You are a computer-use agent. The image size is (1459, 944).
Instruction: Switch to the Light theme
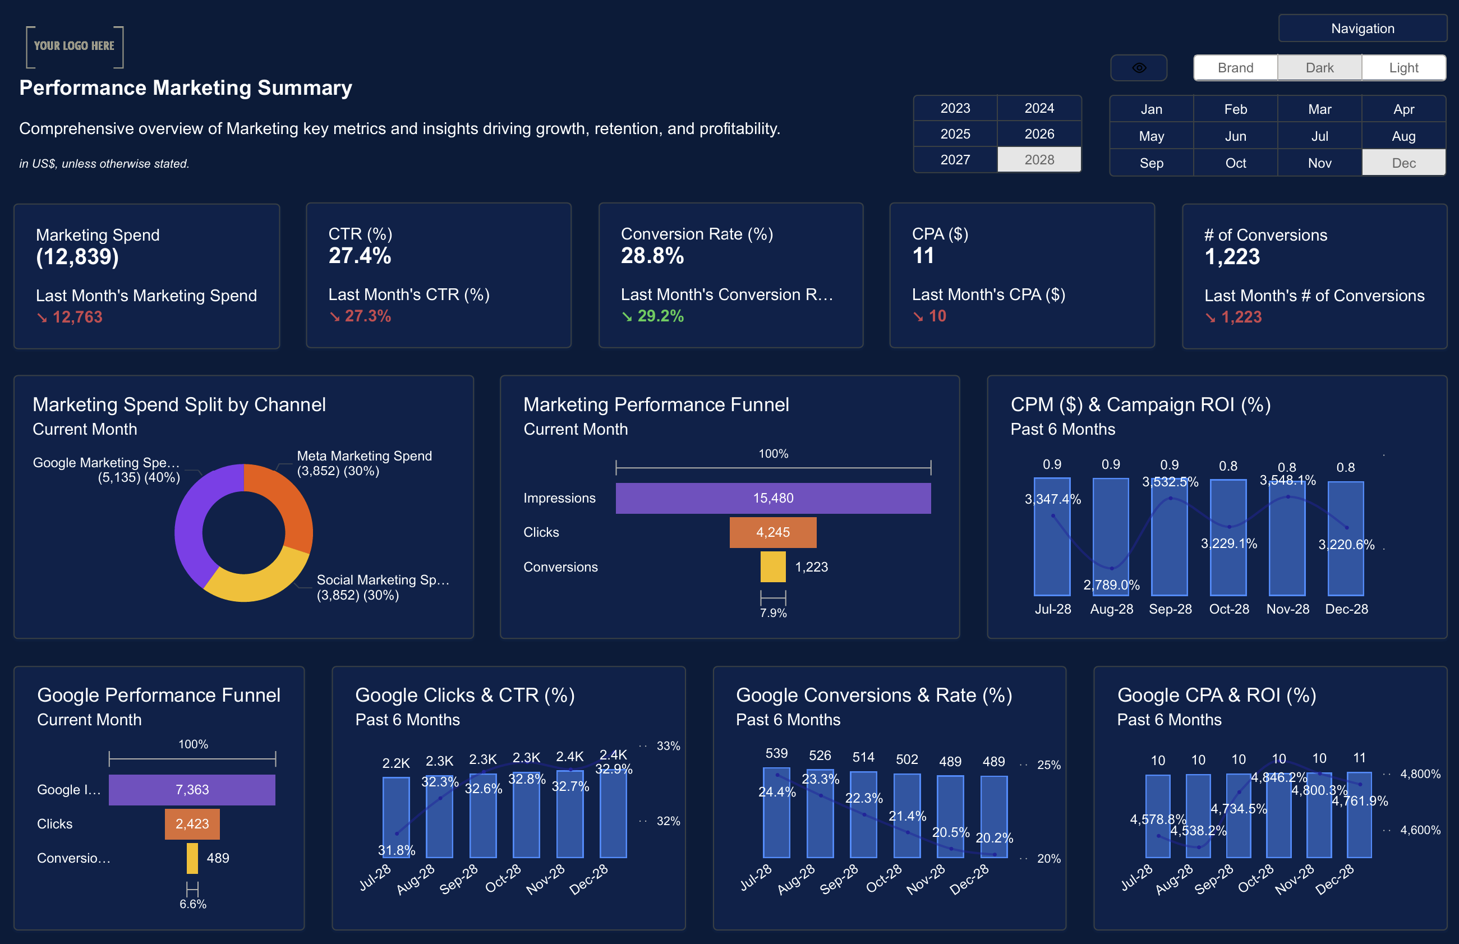click(1403, 68)
